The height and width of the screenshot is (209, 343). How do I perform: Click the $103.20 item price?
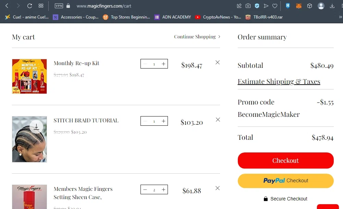coord(192,122)
